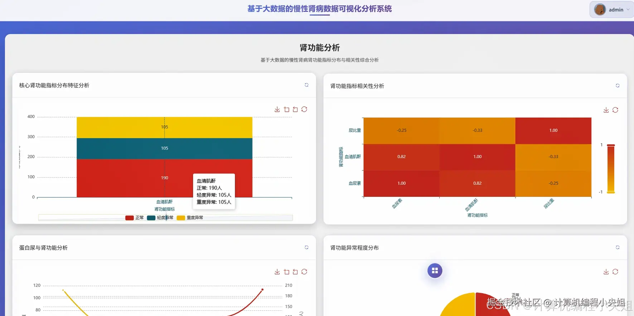Restore the pie chart view
This screenshot has height=316, width=634.
click(615, 272)
